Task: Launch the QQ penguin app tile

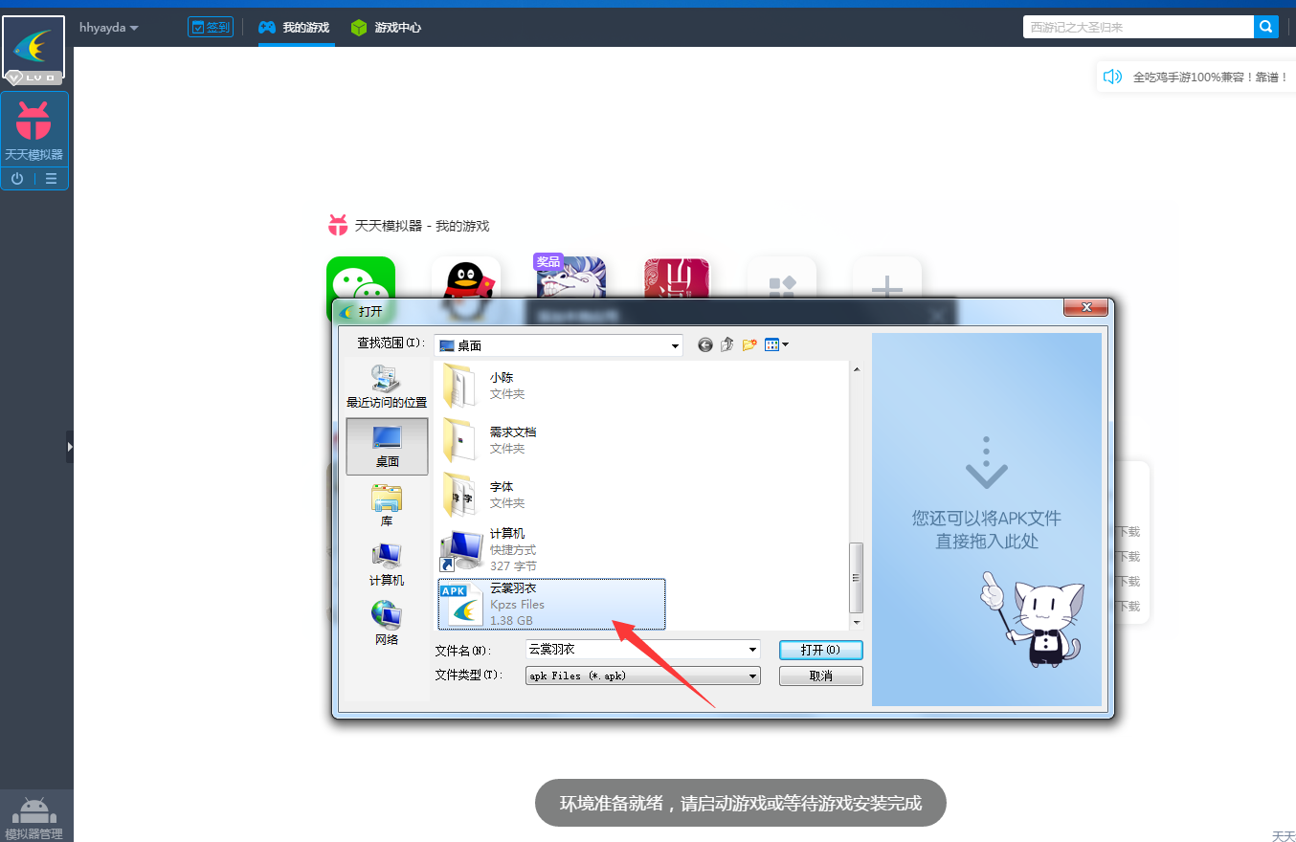Action: (x=466, y=277)
